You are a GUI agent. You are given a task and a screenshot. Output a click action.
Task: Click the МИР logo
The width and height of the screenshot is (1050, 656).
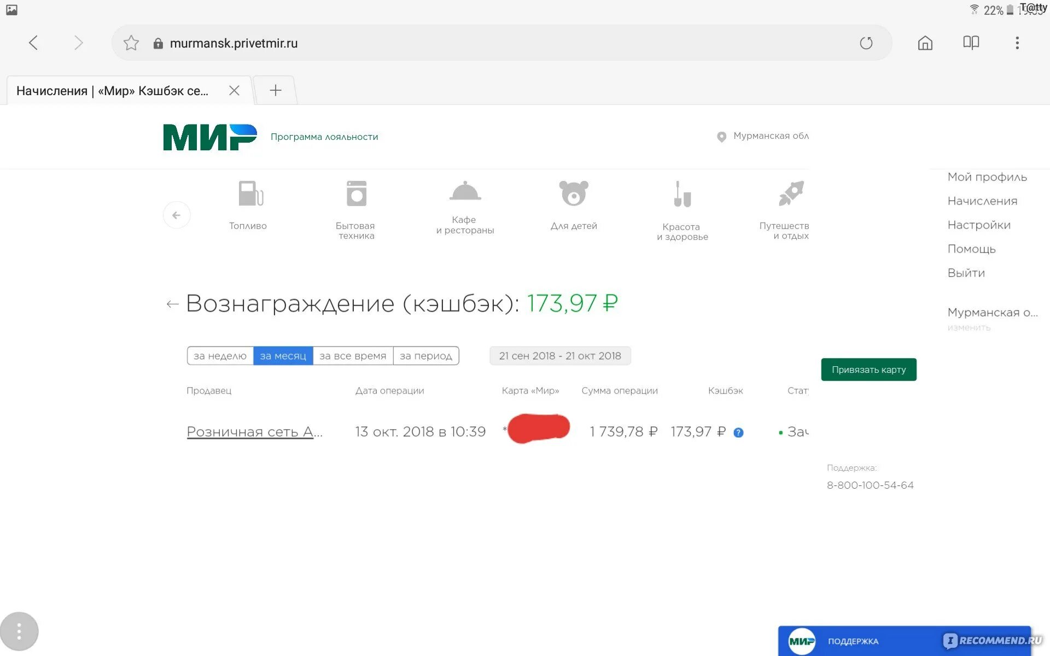click(210, 137)
